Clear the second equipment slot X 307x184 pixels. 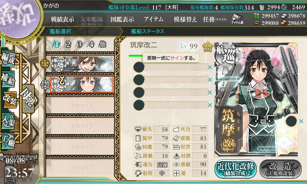(210, 80)
